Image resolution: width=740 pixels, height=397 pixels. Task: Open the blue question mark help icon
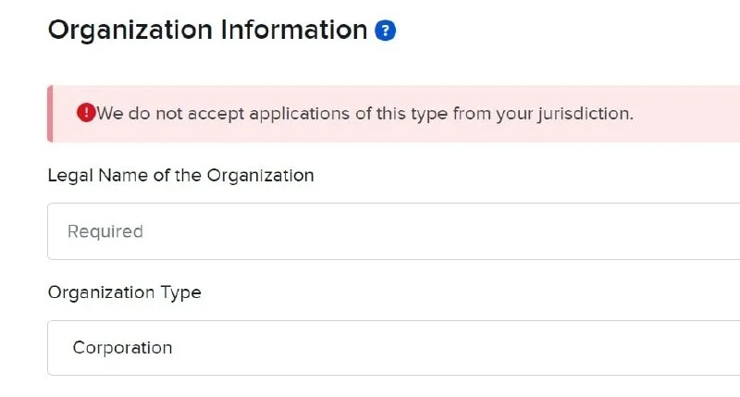(385, 31)
